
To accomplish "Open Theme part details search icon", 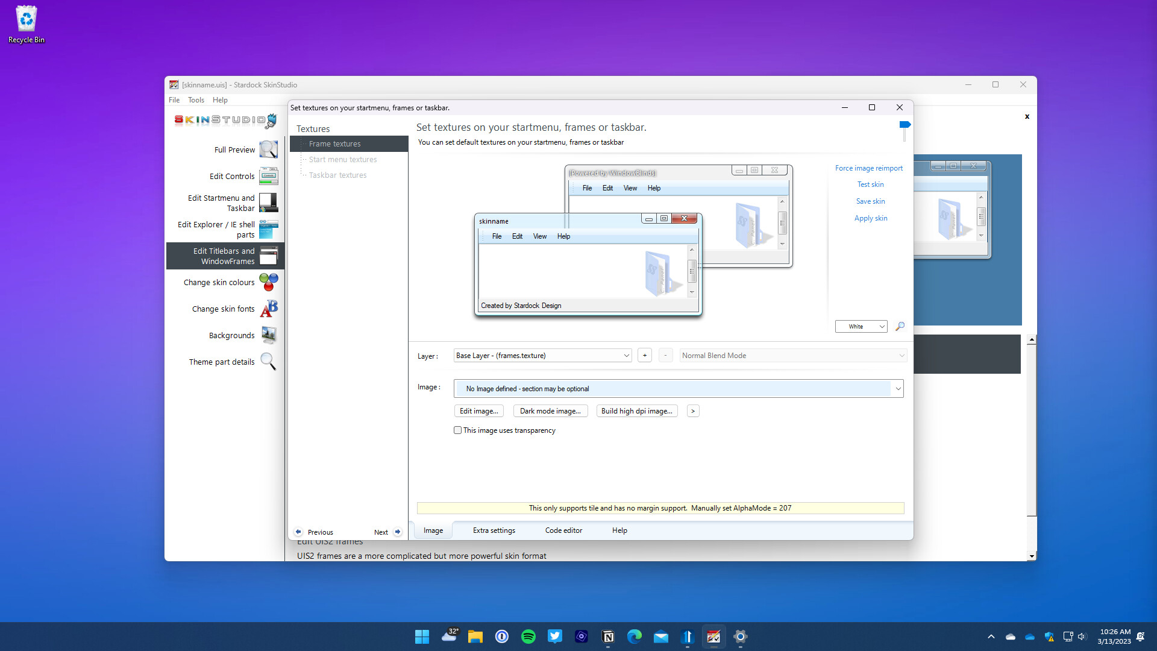I will click(269, 362).
